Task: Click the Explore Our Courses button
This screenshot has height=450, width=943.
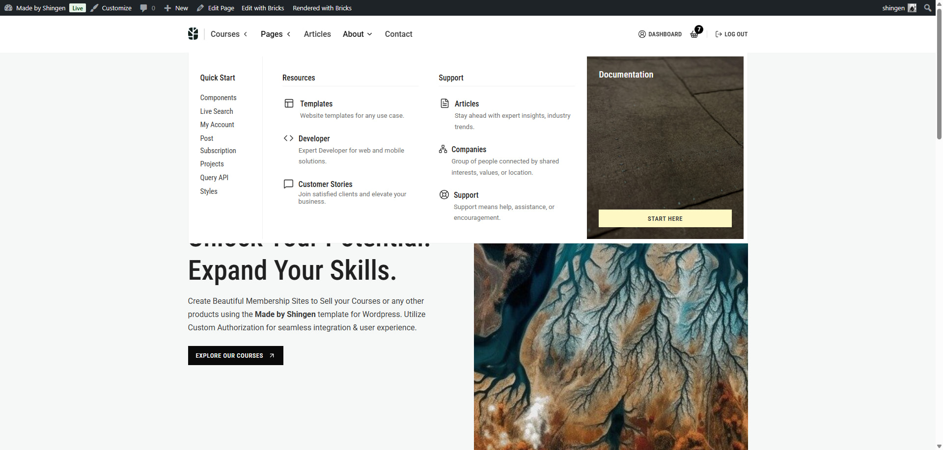Action: pos(235,356)
